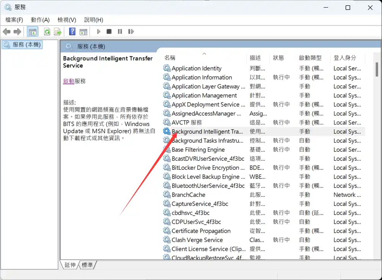Open the 檢視(V) menu
382x280 pixels.
pos(67,20)
